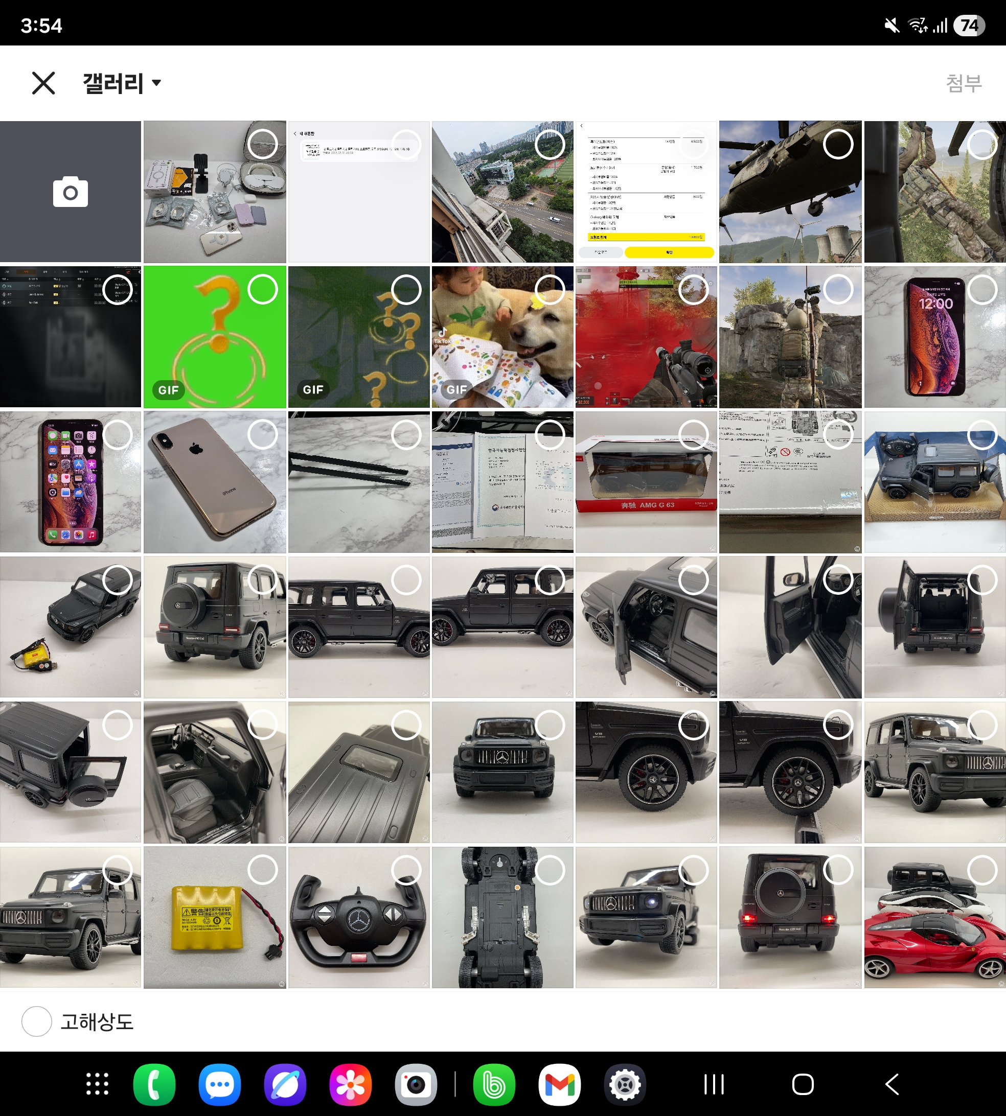Image resolution: width=1006 pixels, height=1116 pixels.
Task: Enable the 고해상도 high-resolution option
Action: [x=37, y=1021]
